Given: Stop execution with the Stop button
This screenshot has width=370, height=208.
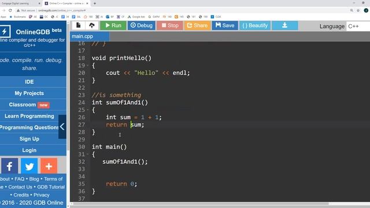Looking at the screenshot, I should (170, 25).
